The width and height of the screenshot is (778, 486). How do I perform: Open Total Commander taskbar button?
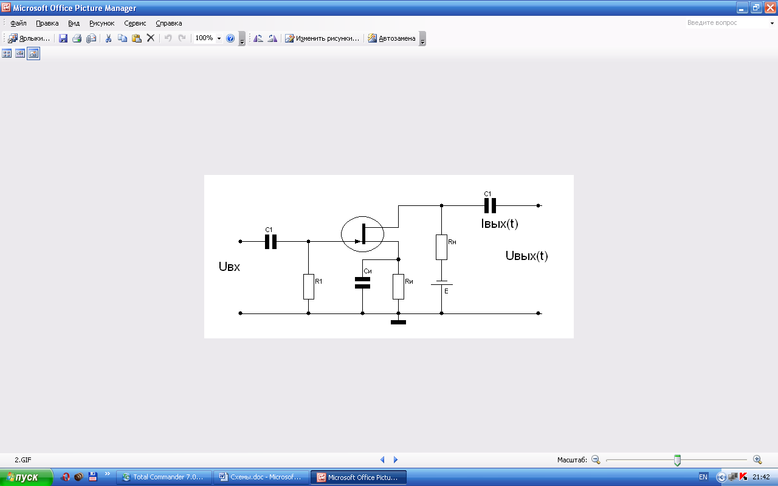point(165,477)
